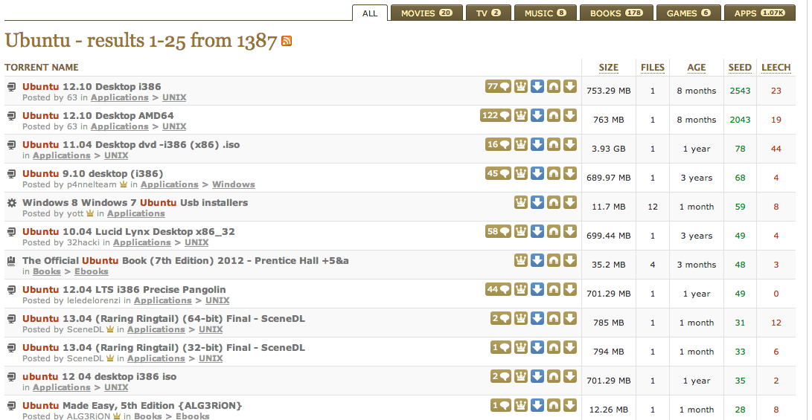The height and width of the screenshot is (420, 812).
Task: Open uploader leledelorenzi's profile link
Action: (x=94, y=300)
